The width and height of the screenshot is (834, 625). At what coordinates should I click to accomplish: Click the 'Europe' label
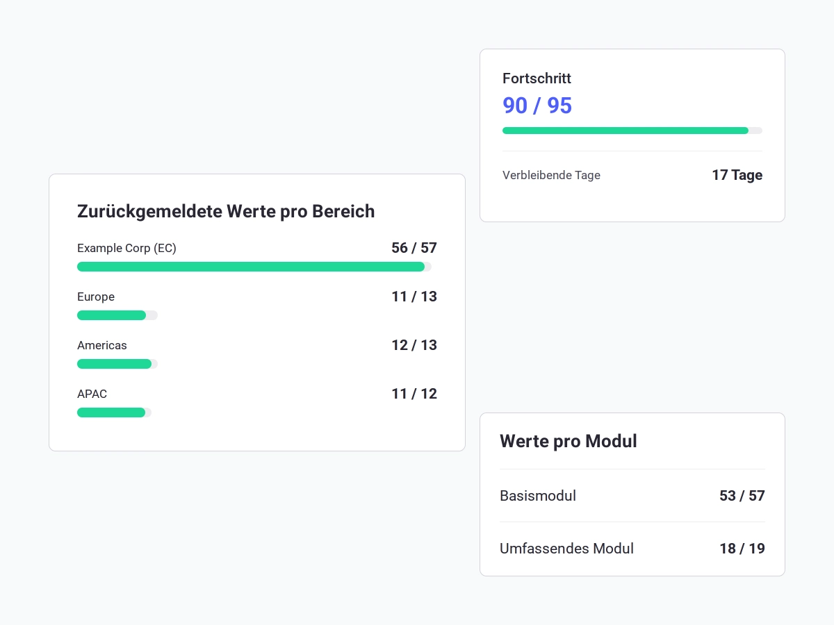coord(96,297)
